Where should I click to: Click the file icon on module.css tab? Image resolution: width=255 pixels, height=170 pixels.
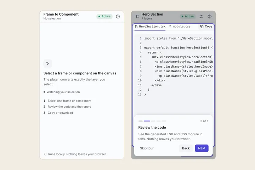pyautogui.click(x=170, y=27)
